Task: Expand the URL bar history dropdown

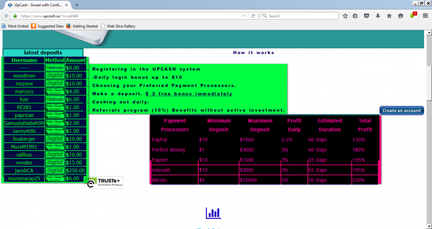Action: [243, 16]
